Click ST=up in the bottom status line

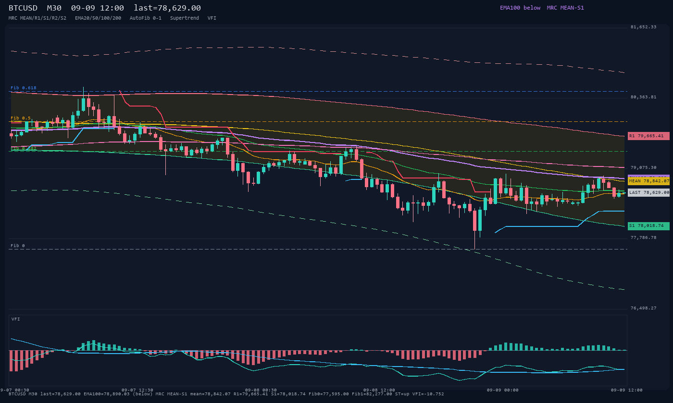click(402, 394)
